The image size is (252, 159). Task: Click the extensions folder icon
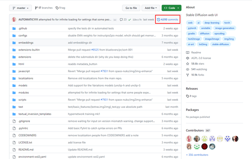click(x=14, y=57)
